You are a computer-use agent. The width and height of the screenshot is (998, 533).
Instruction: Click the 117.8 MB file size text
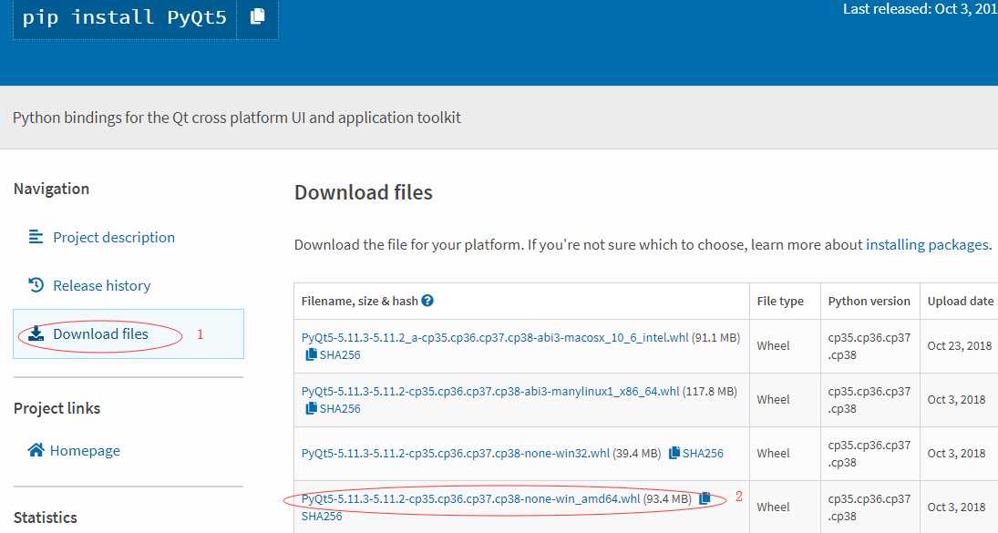tap(710, 391)
